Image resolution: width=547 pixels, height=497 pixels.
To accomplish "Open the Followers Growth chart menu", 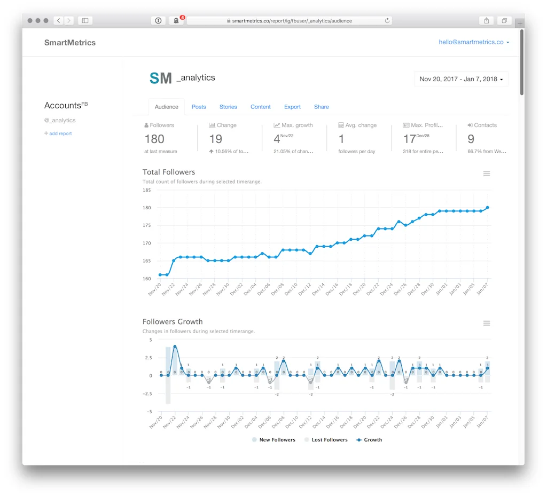I will 486,323.
